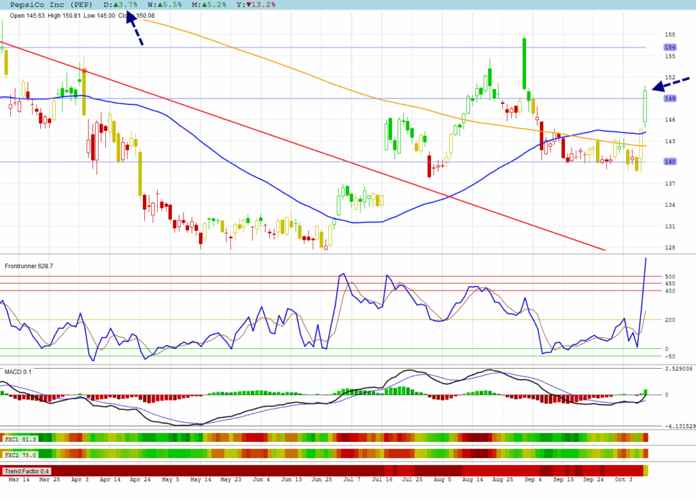Select the 149 price level marker

point(669,98)
